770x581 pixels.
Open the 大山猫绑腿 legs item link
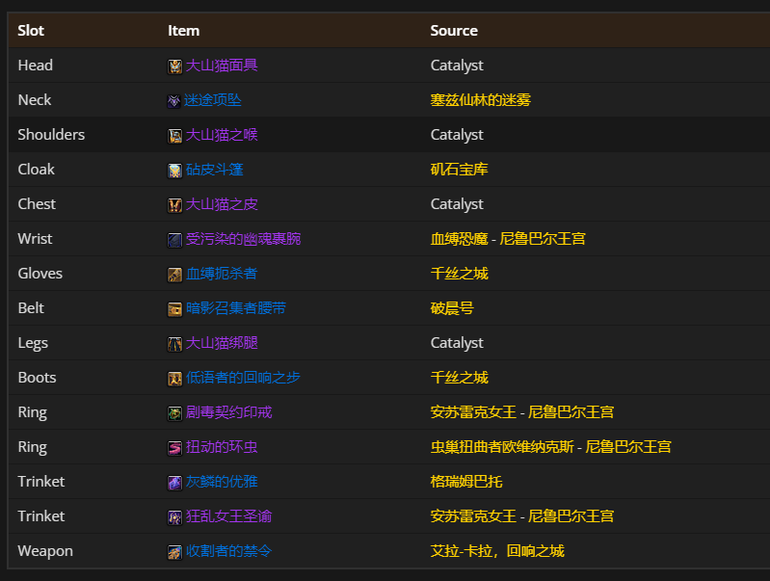coord(222,343)
